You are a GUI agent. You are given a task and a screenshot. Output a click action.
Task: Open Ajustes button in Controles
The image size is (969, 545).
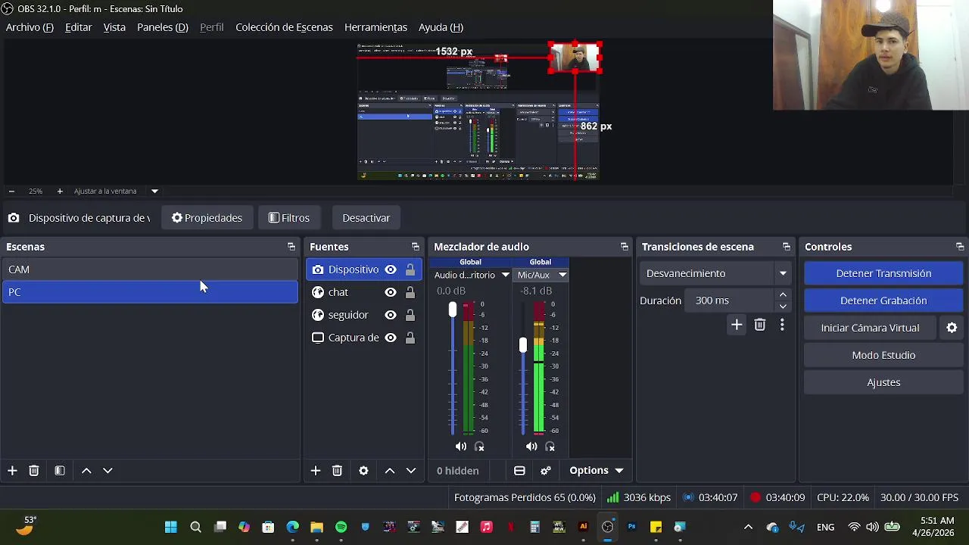(883, 382)
